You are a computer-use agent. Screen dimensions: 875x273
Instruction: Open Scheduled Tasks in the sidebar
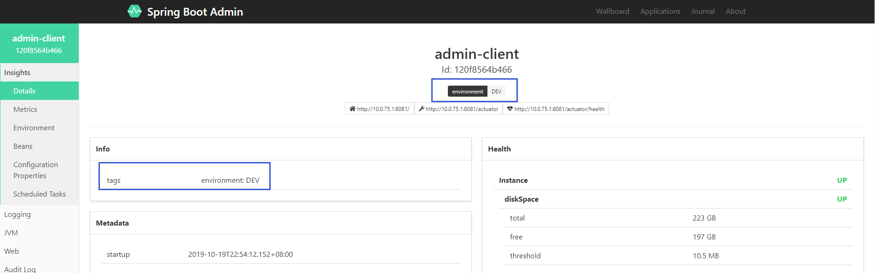40,194
